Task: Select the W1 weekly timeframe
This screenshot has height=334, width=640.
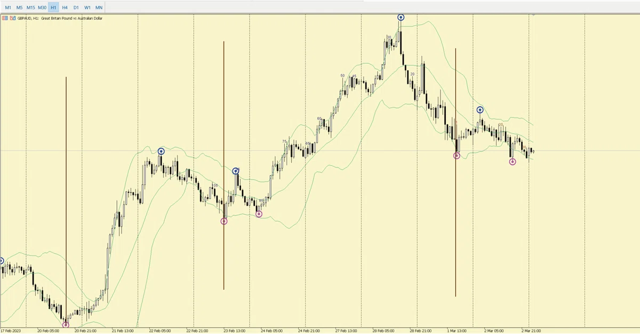Action: point(87,7)
